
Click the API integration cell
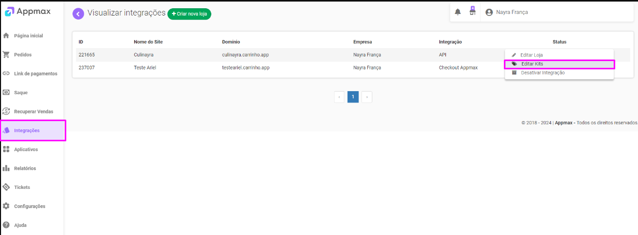[x=443, y=54]
